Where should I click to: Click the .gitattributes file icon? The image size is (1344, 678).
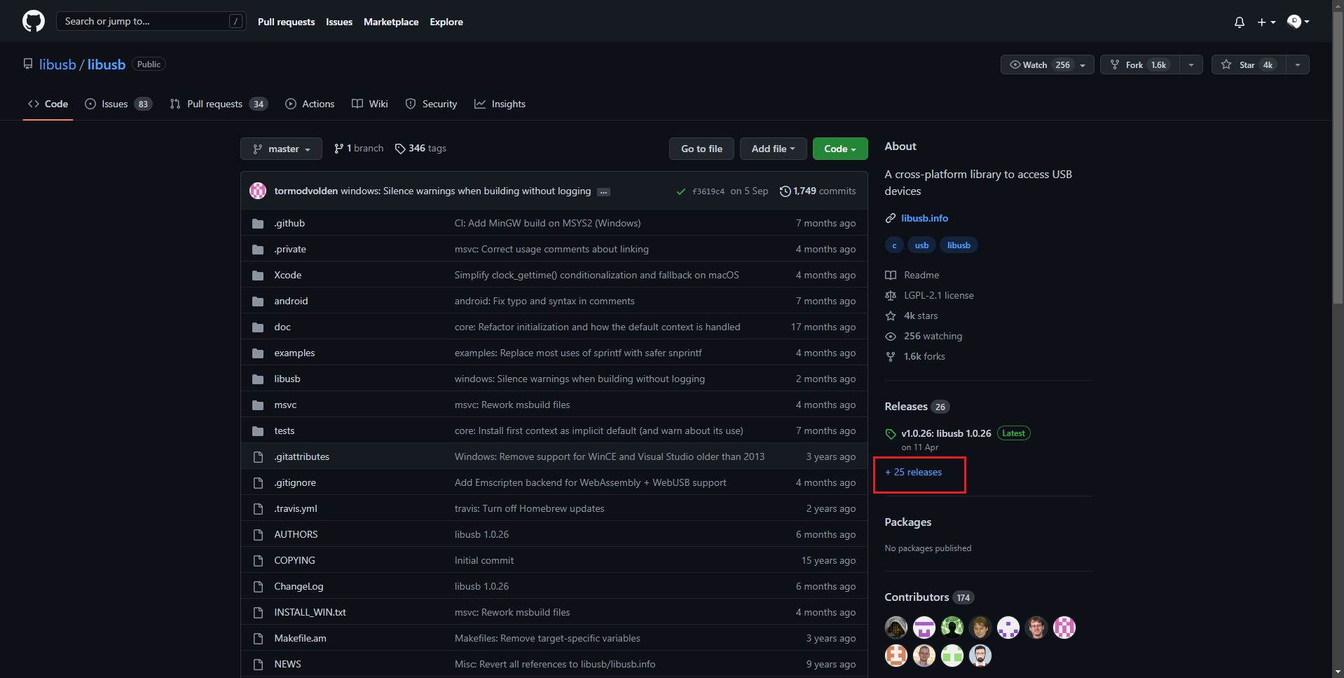pos(258,457)
